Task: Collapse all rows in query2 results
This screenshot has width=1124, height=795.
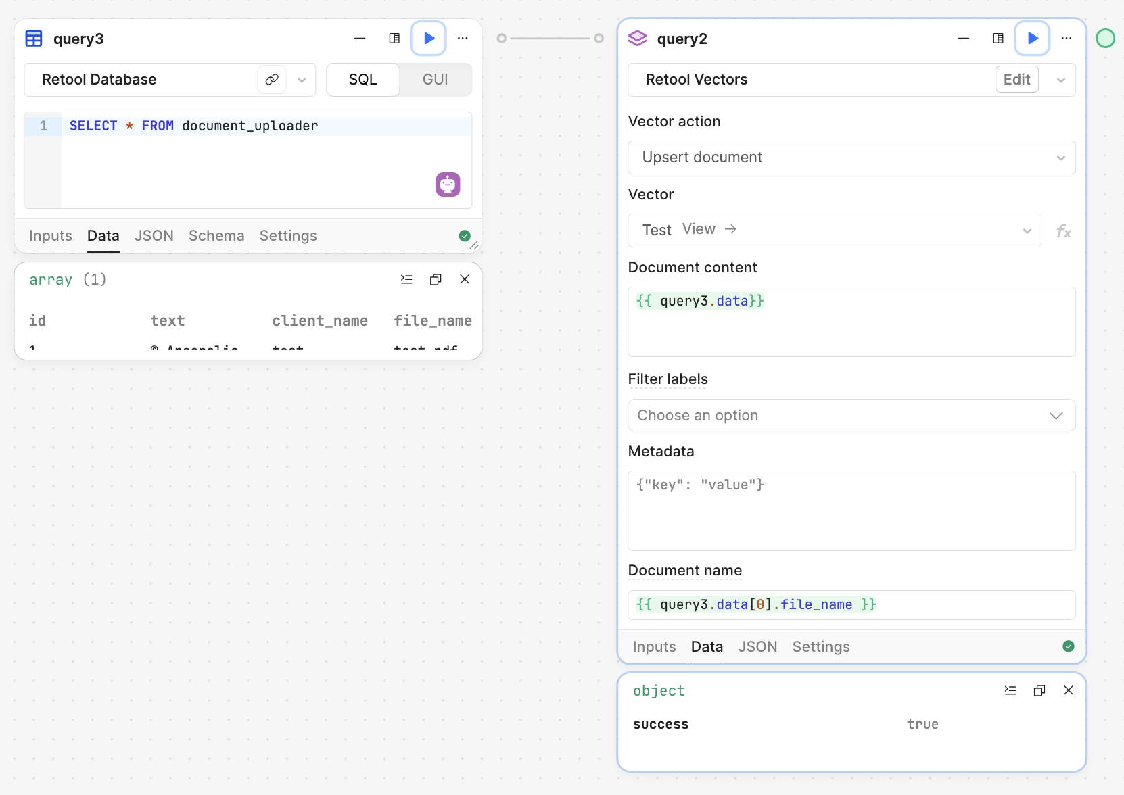Action: [x=1010, y=690]
